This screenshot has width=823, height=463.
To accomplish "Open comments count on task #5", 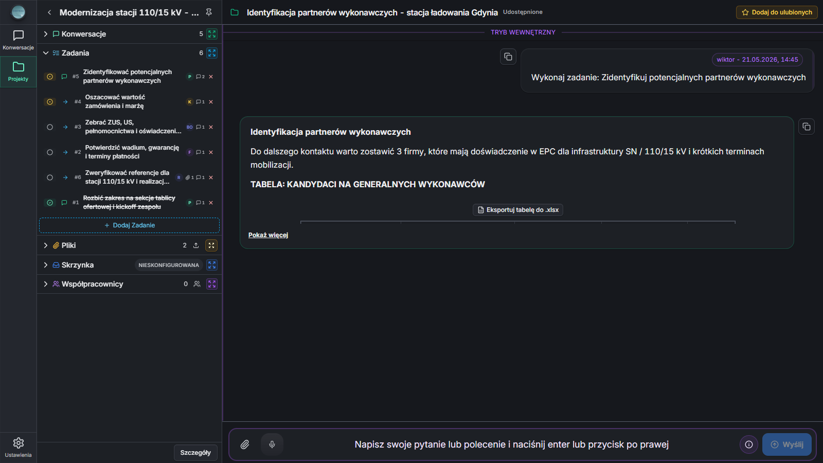I will pos(201,77).
